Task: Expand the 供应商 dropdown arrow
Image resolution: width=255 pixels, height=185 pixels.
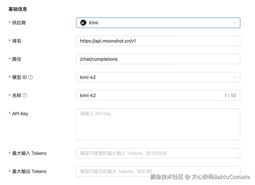Action: 235,23
